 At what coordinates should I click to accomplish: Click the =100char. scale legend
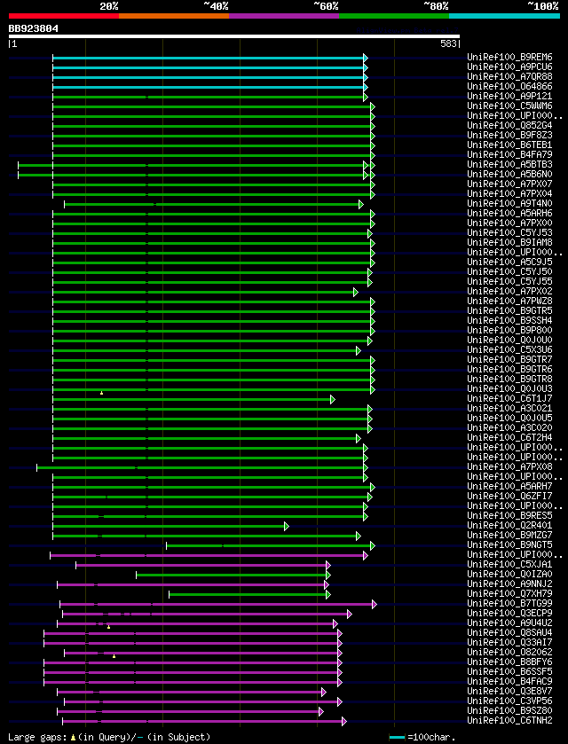[422, 738]
